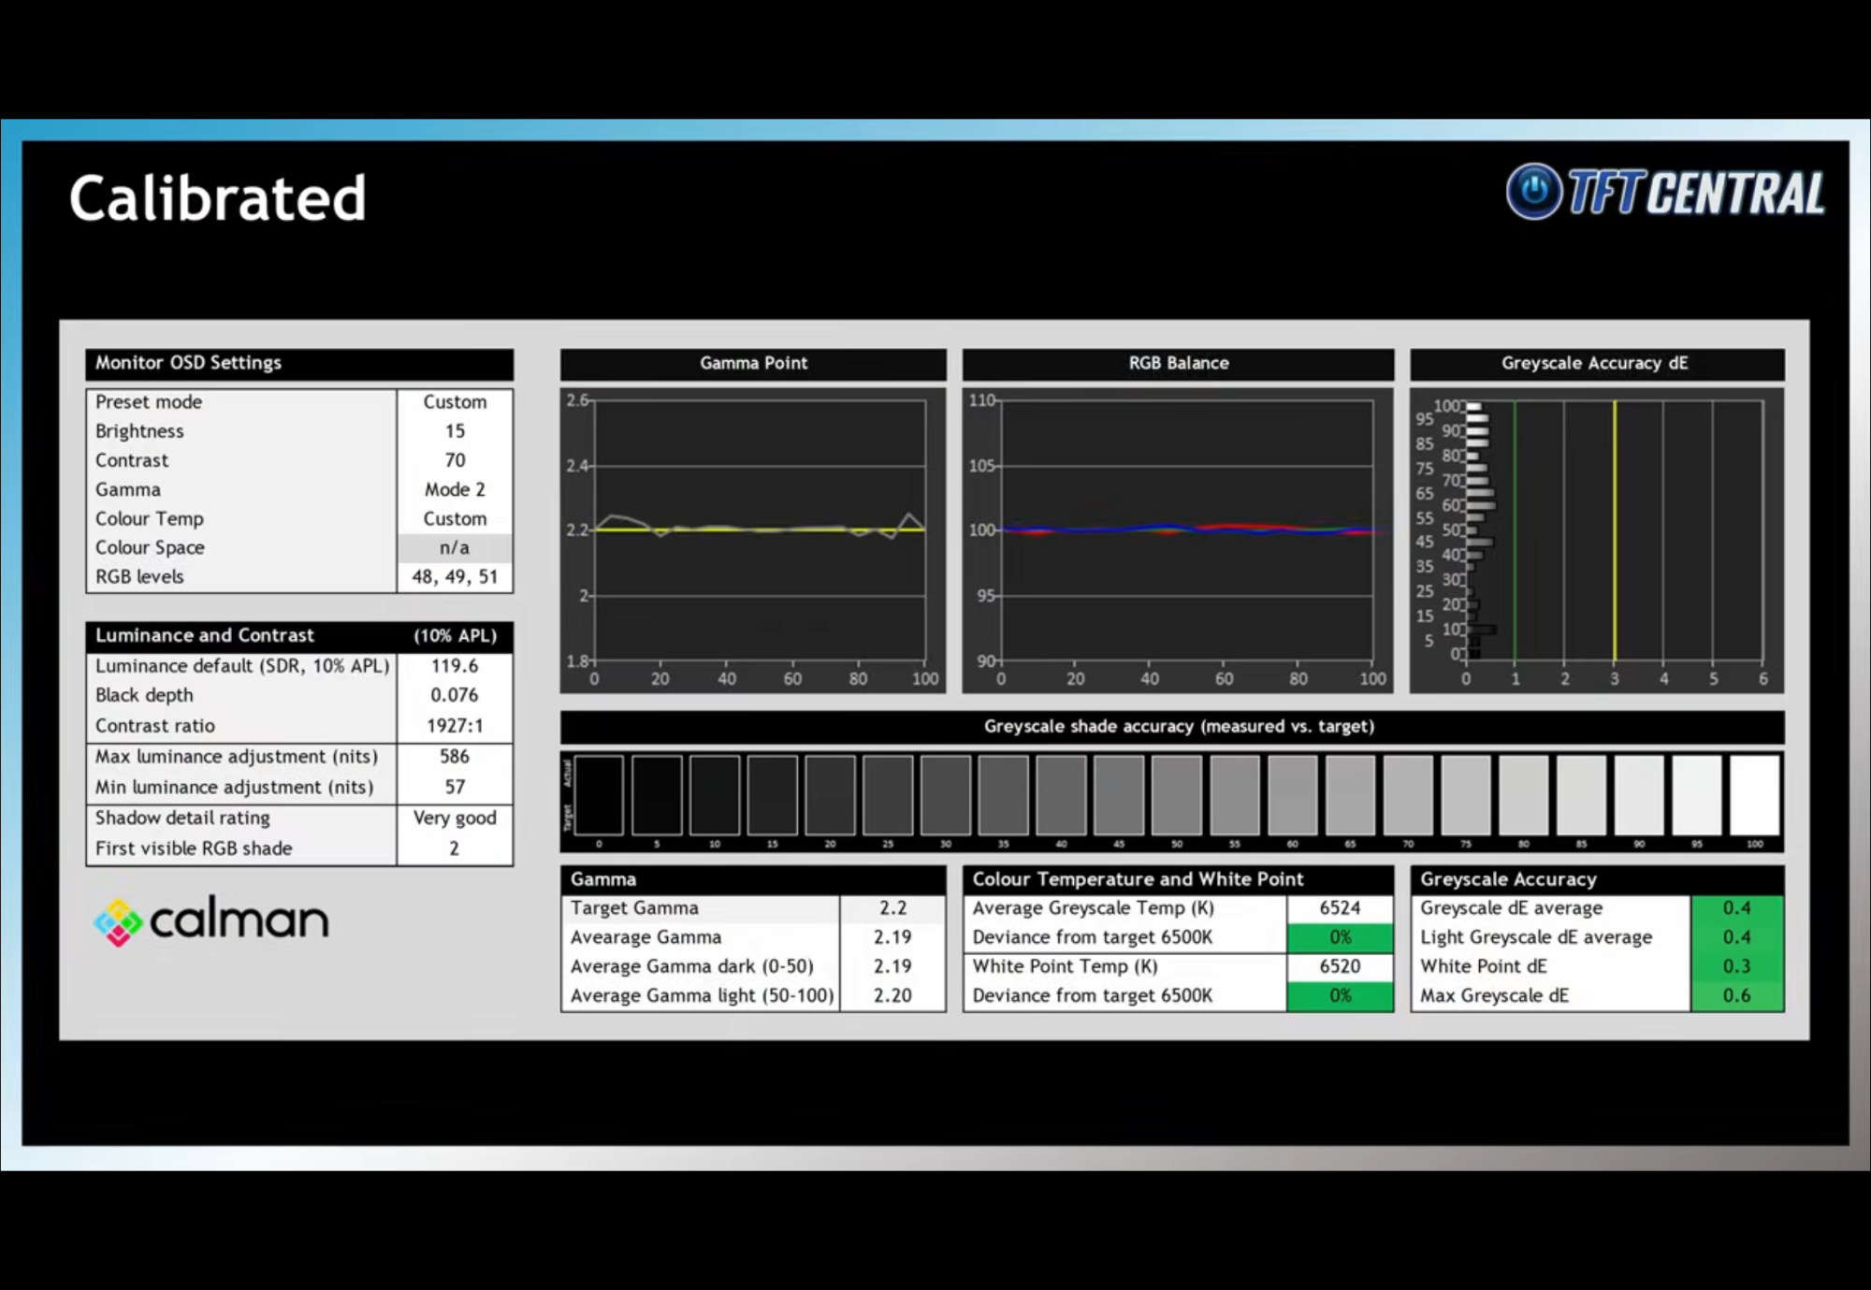This screenshot has width=1871, height=1290.
Task: Click the green Max Greyscale dE value 0.6
Action: pyautogui.click(x=1736, y=995)
